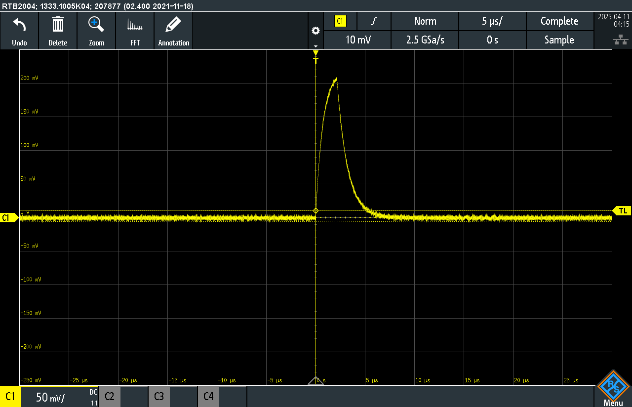Select the C1 trigger source box
632x407 pixels.
click(x=340, y=21)
